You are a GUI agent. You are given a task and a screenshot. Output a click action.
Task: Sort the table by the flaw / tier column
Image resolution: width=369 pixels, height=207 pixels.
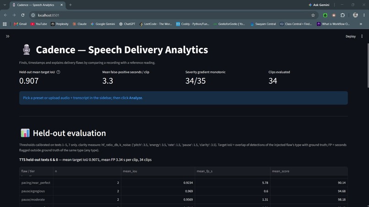tap(36, 171)
